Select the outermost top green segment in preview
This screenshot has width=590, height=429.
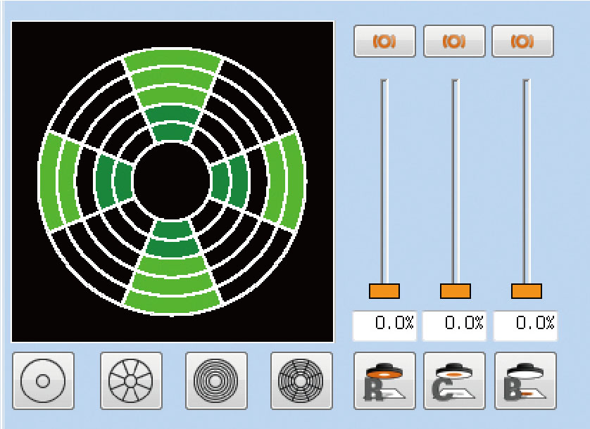[172, 59]
